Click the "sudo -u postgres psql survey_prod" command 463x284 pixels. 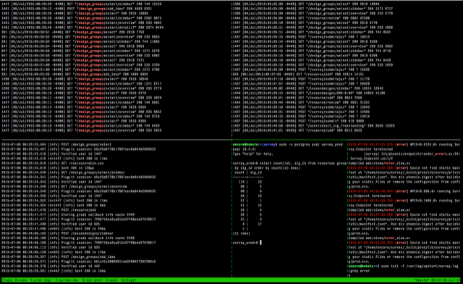(x=311, y=145)
